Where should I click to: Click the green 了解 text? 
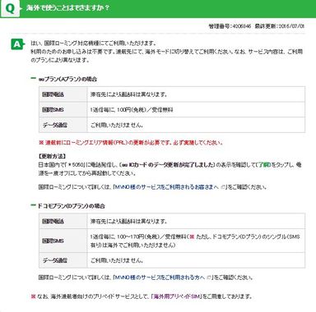coord(265,165)
